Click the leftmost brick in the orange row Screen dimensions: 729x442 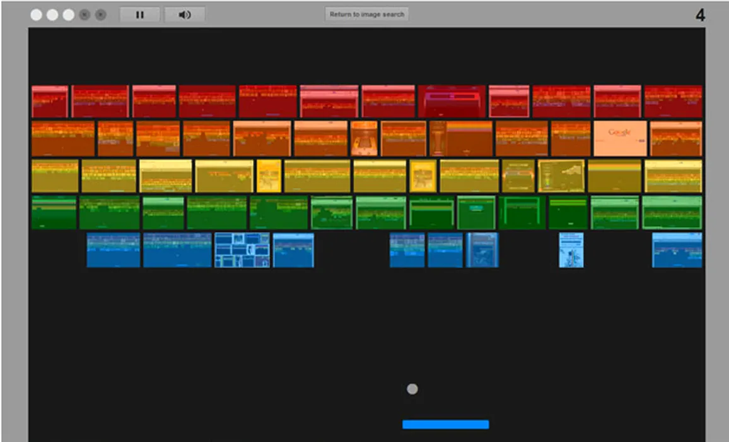(63, 138)
